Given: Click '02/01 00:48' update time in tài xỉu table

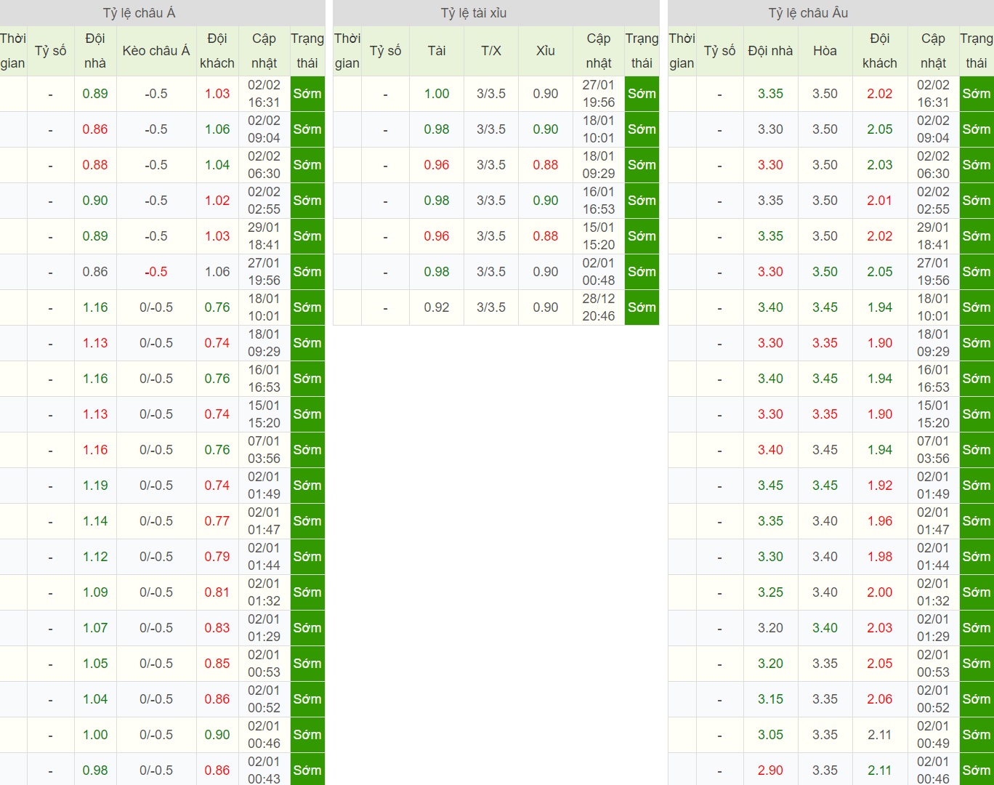Looking at the screenshot, I should [599, 272].
